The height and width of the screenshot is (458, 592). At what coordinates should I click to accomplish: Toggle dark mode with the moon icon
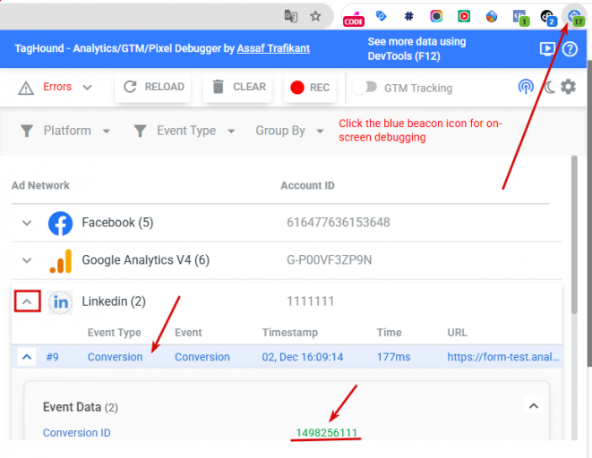click(549, 88)
